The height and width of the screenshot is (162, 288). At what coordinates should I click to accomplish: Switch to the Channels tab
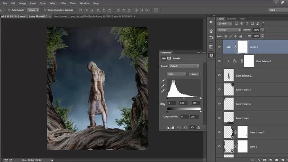[231, 19]
